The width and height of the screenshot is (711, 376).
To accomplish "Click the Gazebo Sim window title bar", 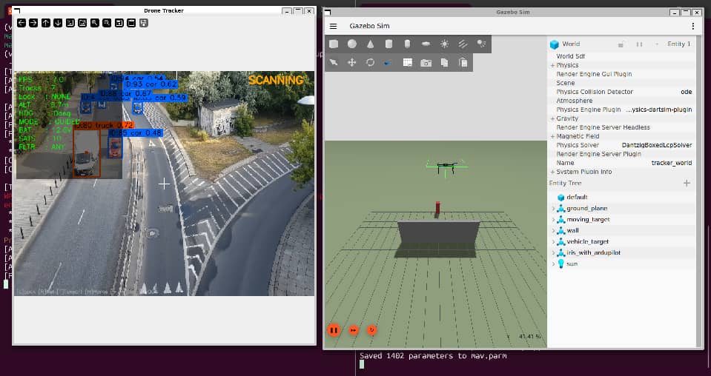I will tap(513, 13).
